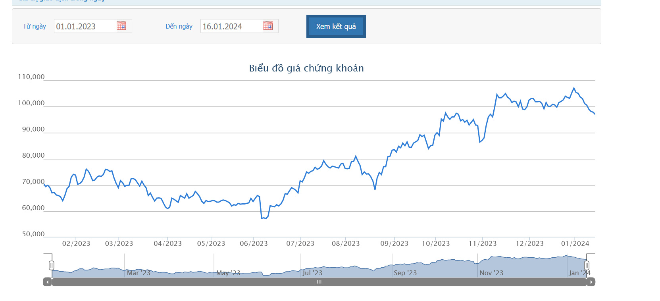Click the 100,000 label on the y-axis

pyautogui.click(x=31, y=103)
